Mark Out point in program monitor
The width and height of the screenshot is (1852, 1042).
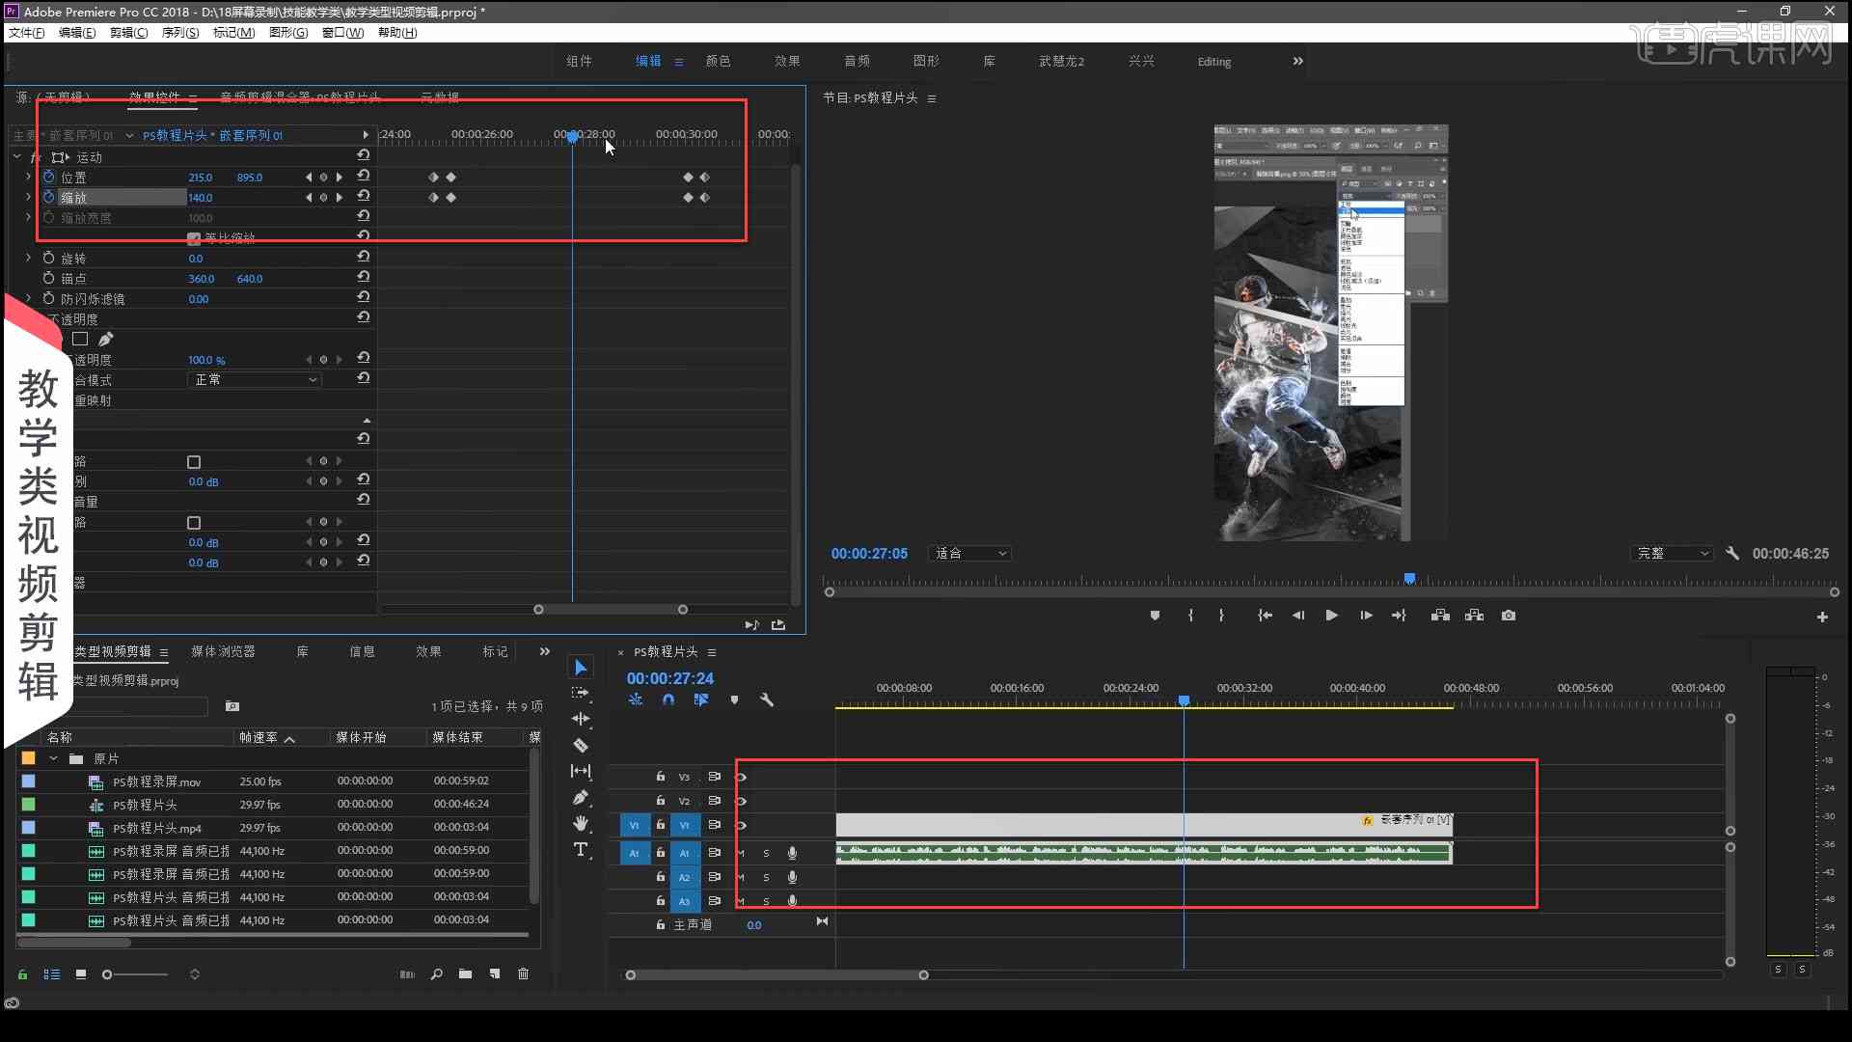click(x=1221, y=616)
